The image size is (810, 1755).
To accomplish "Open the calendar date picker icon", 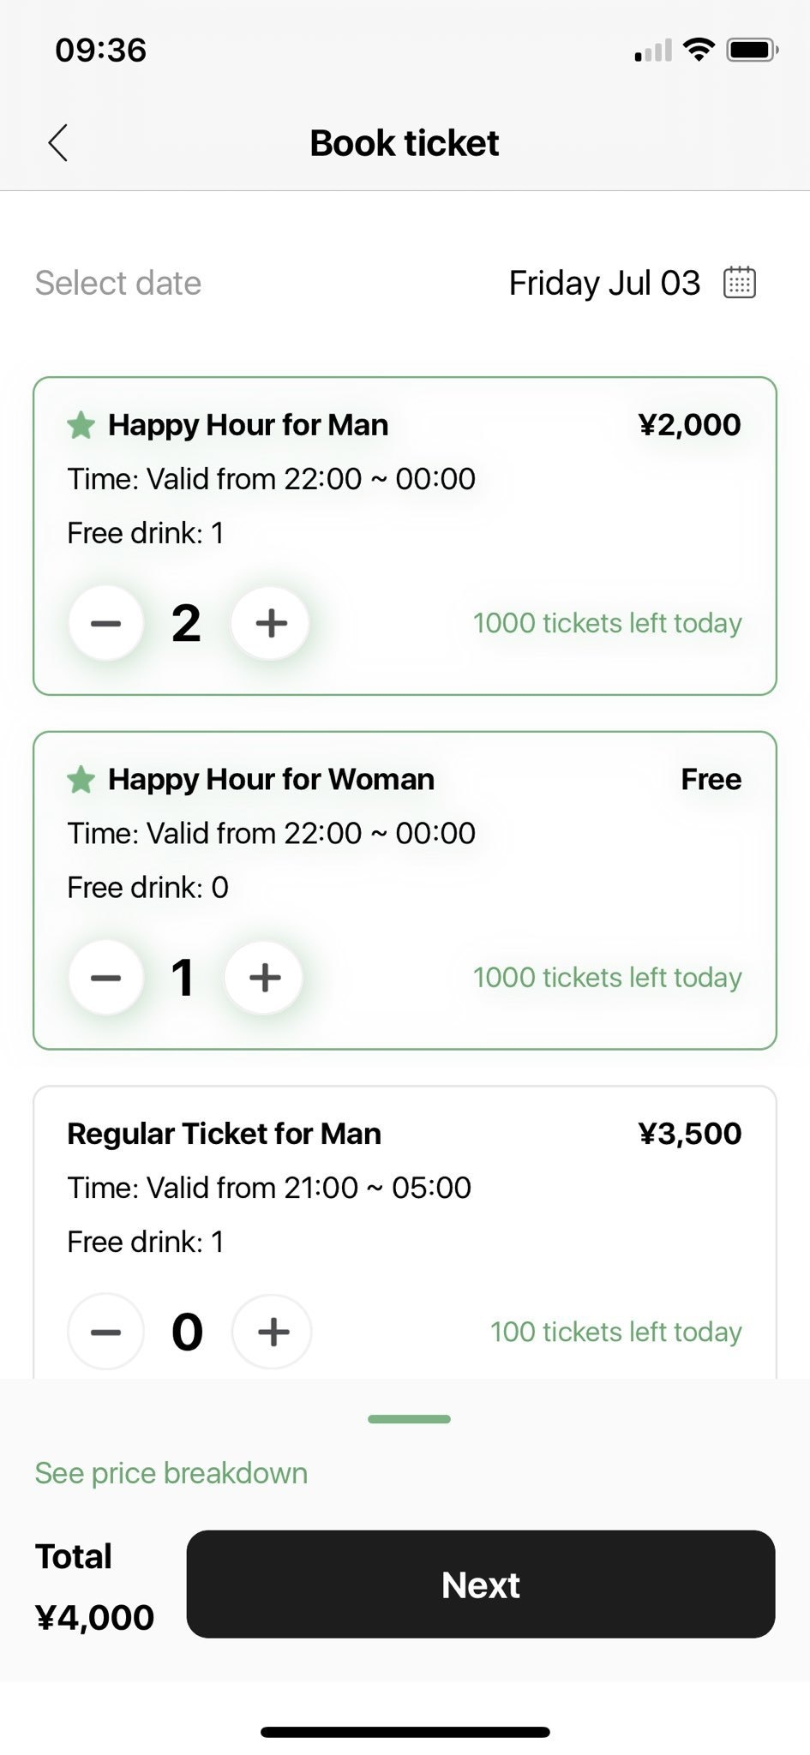I will (x=739, y=282).
